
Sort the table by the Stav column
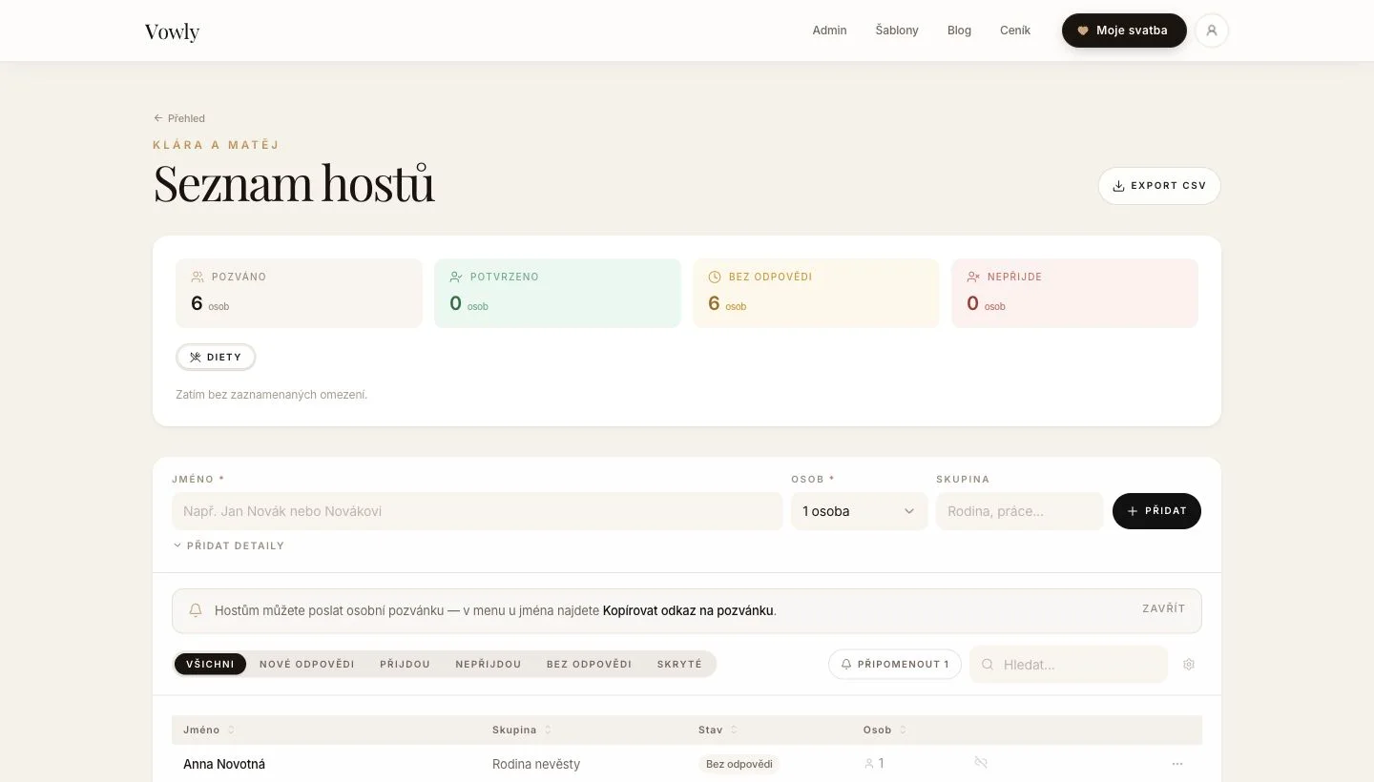[718, 730]
